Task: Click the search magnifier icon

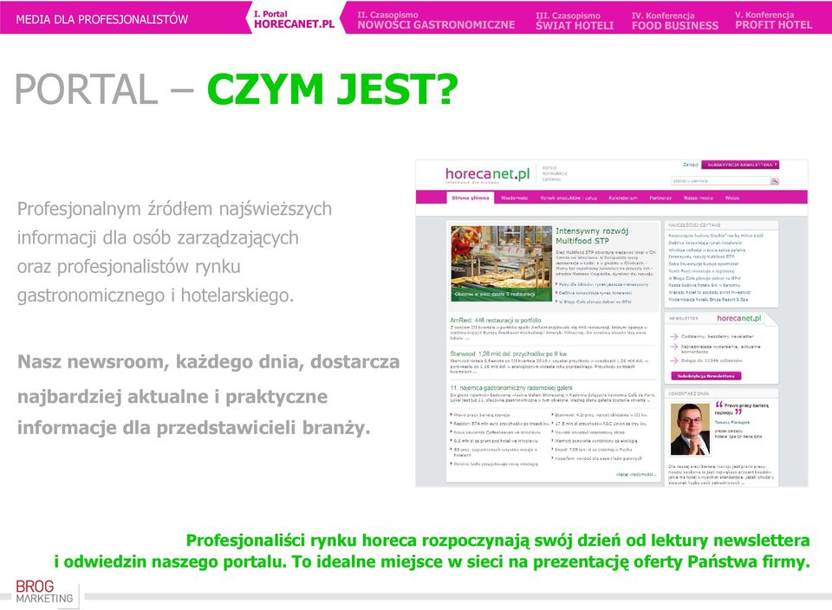Action: coord(774,181)
